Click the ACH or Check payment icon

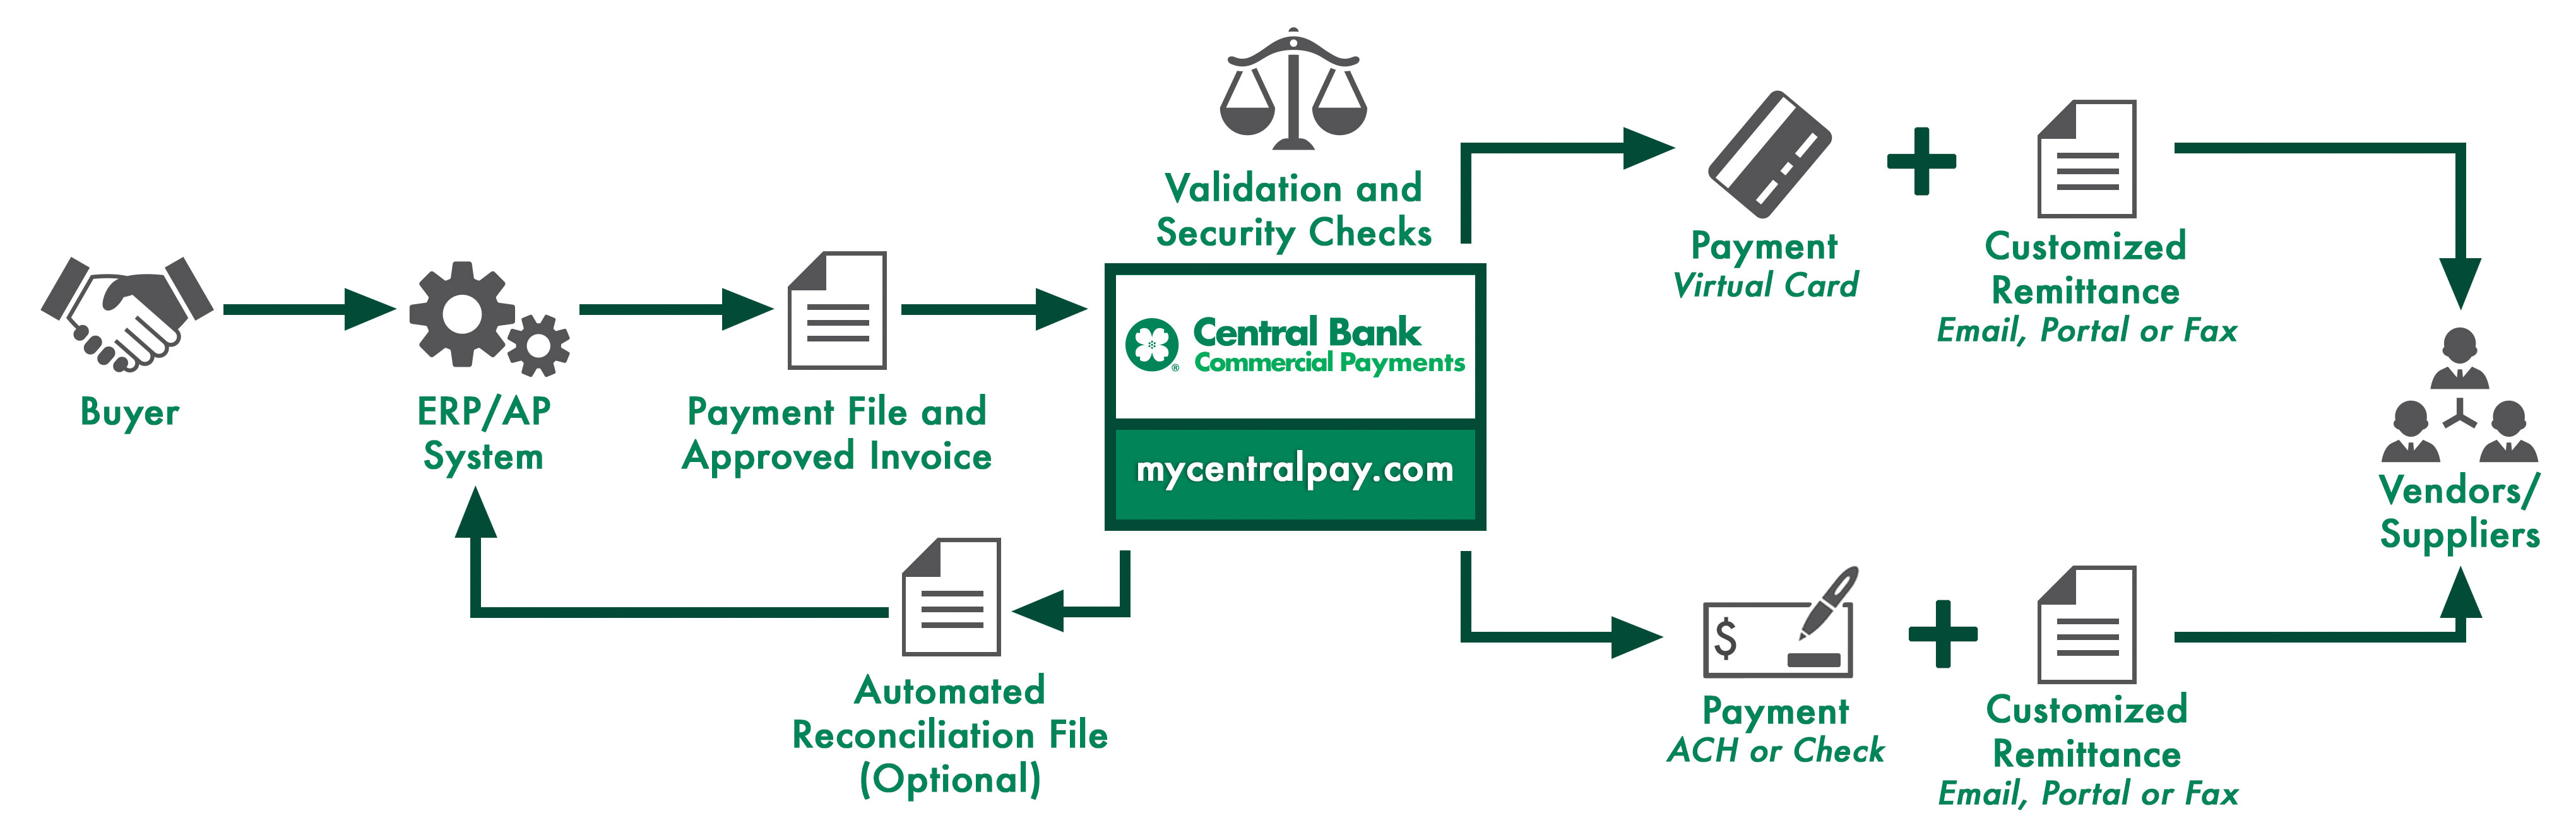1676,641
